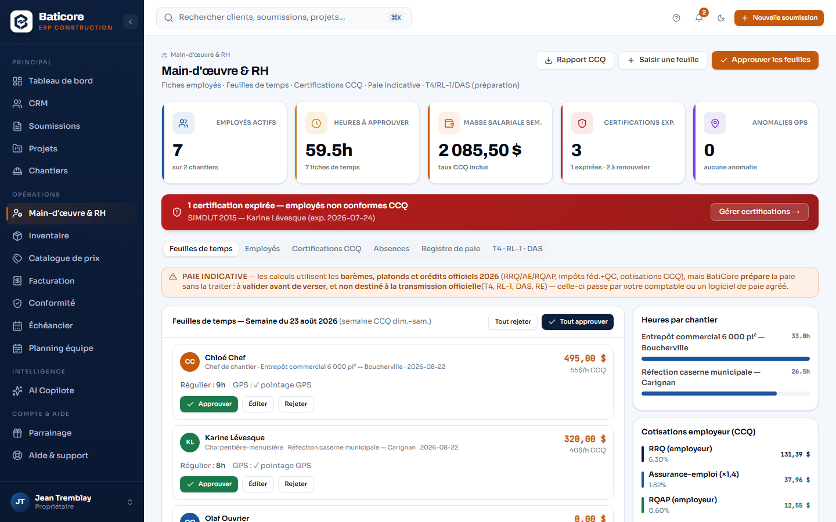Image resolution: width=836 pixels, height=522 pixels.
Task: Click the Masse salariale wallet icon
Action: (x=449, y=123)
